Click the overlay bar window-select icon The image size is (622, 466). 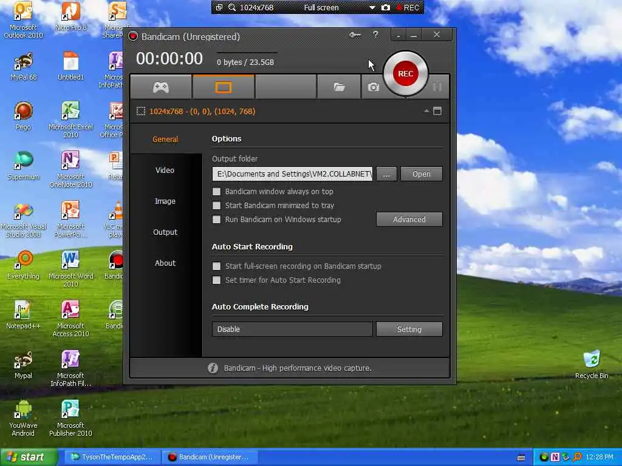tap(219, 7)
